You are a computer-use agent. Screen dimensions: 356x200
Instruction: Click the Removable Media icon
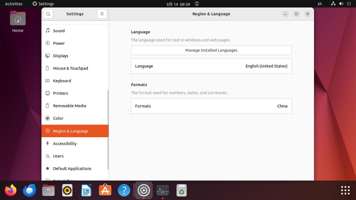(48, 106)
